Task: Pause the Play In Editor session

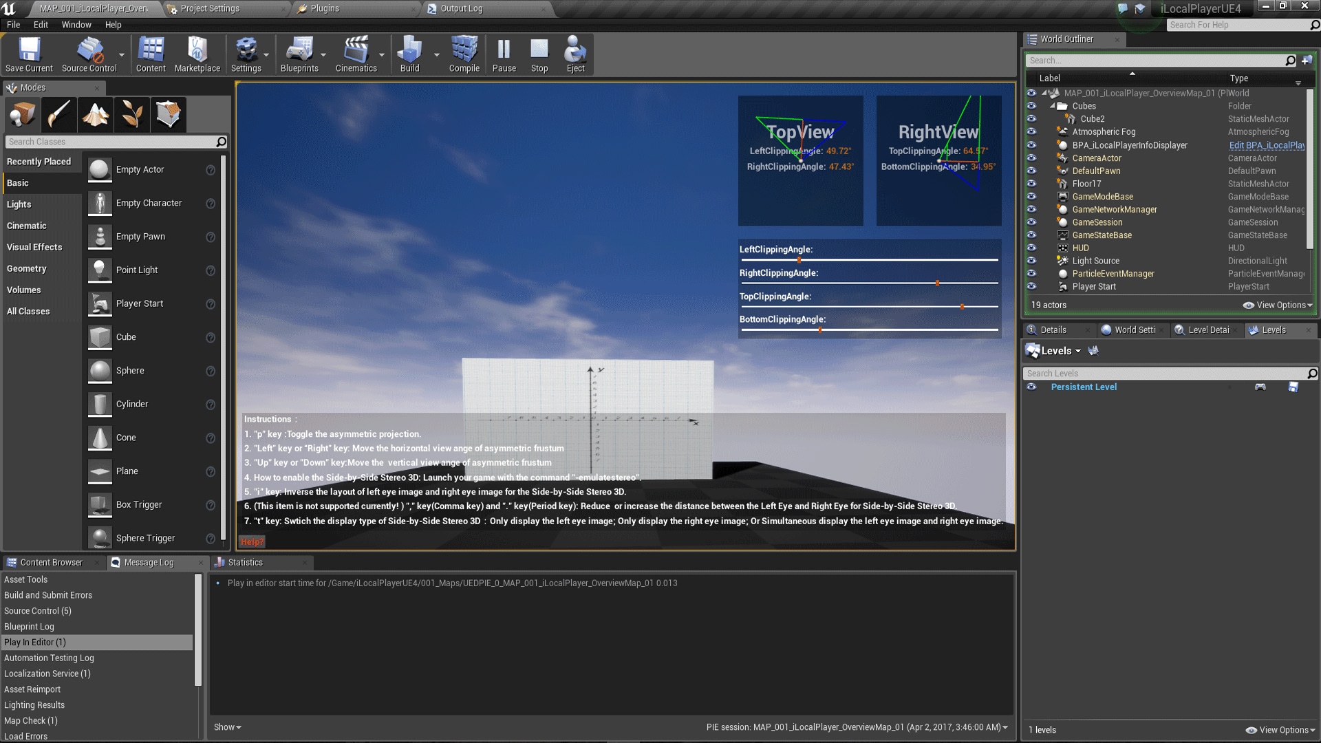Action: point(504,54)
